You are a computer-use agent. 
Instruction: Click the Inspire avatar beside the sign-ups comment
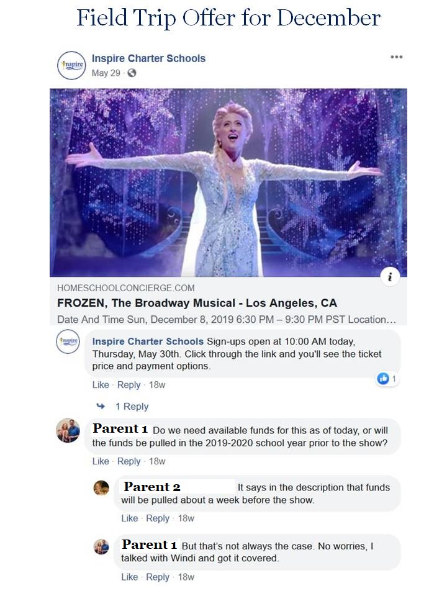[68, 342]
